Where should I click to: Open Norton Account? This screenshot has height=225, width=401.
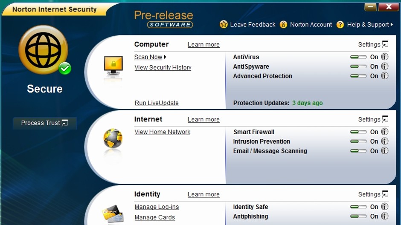311,25
